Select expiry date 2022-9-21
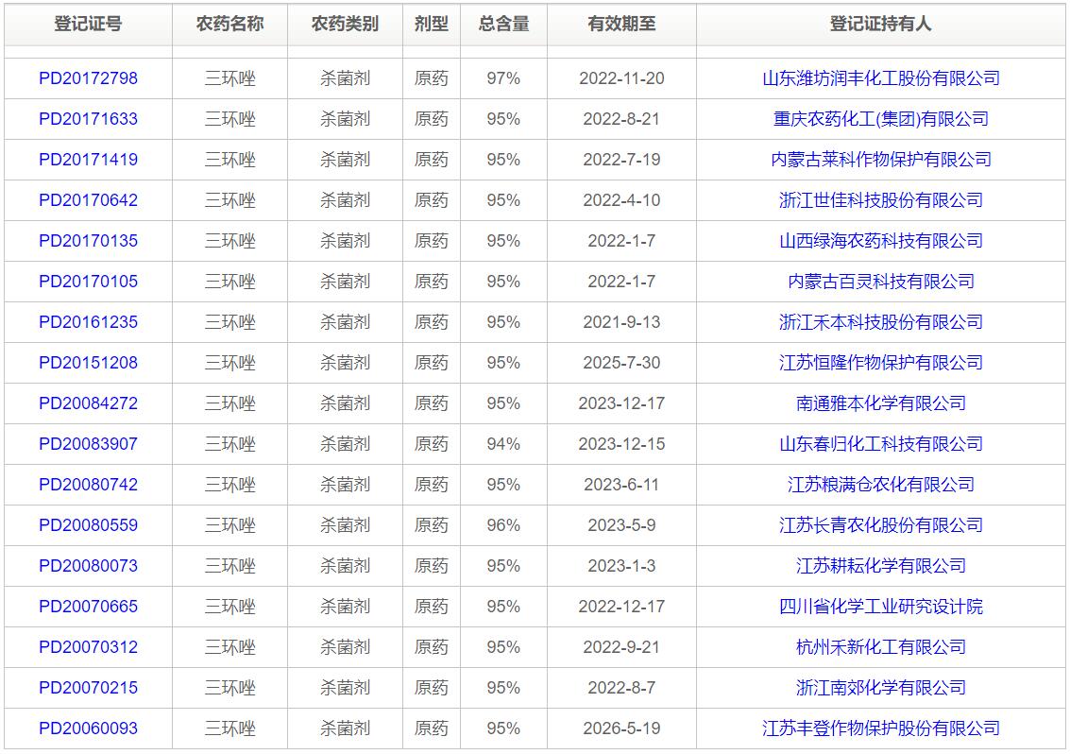The height and width of the screenshot is (754, 1070). click(x=621, y=647)
